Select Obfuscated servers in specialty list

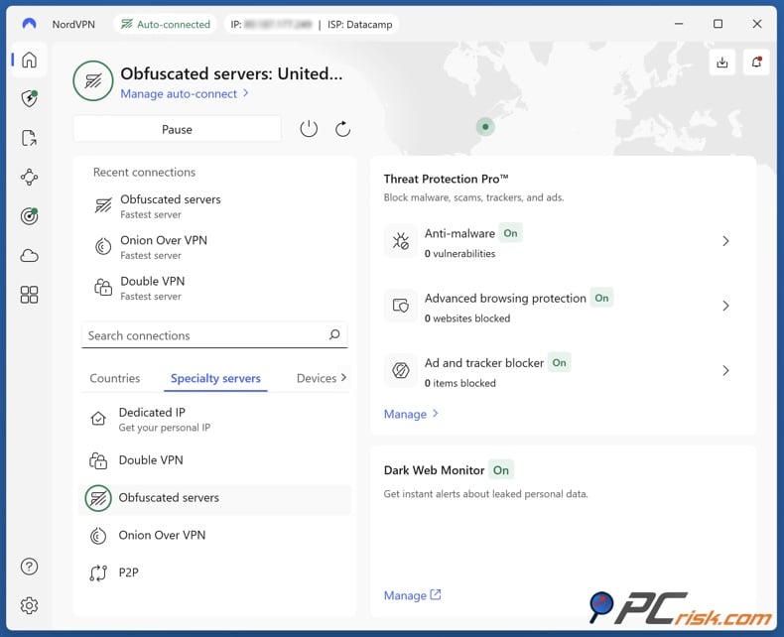click(x=215, y=498)
